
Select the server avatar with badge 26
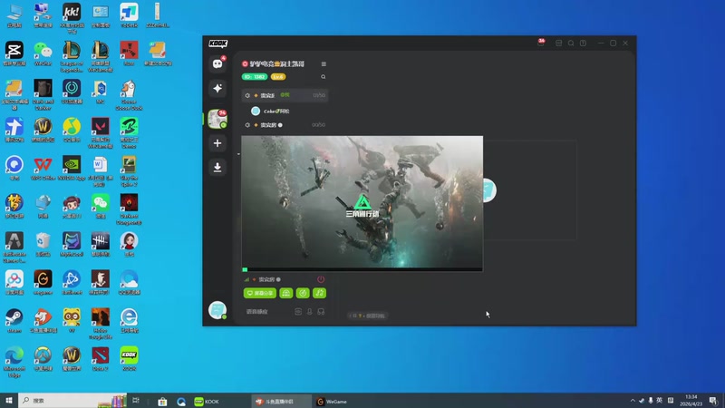(x=217, y=119)
